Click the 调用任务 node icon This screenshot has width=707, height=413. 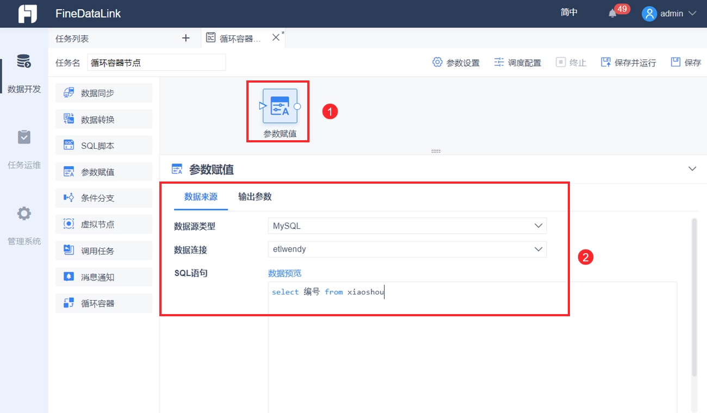point(69,251)
